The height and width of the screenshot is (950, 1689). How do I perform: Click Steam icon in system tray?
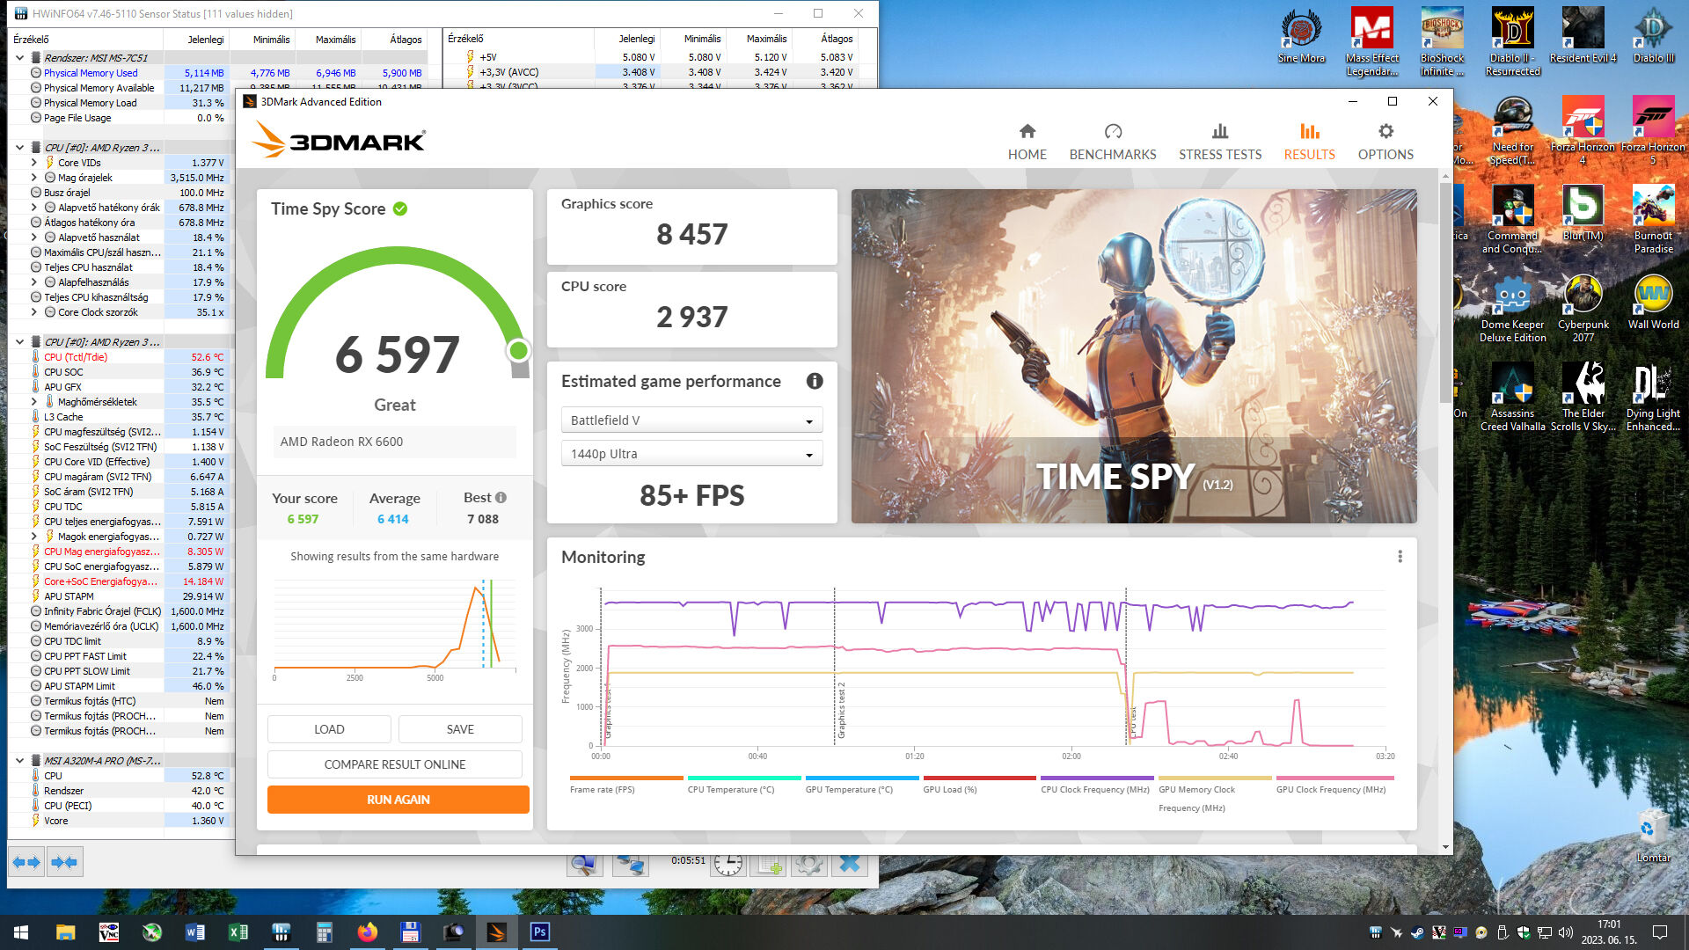coord(1417,932)
